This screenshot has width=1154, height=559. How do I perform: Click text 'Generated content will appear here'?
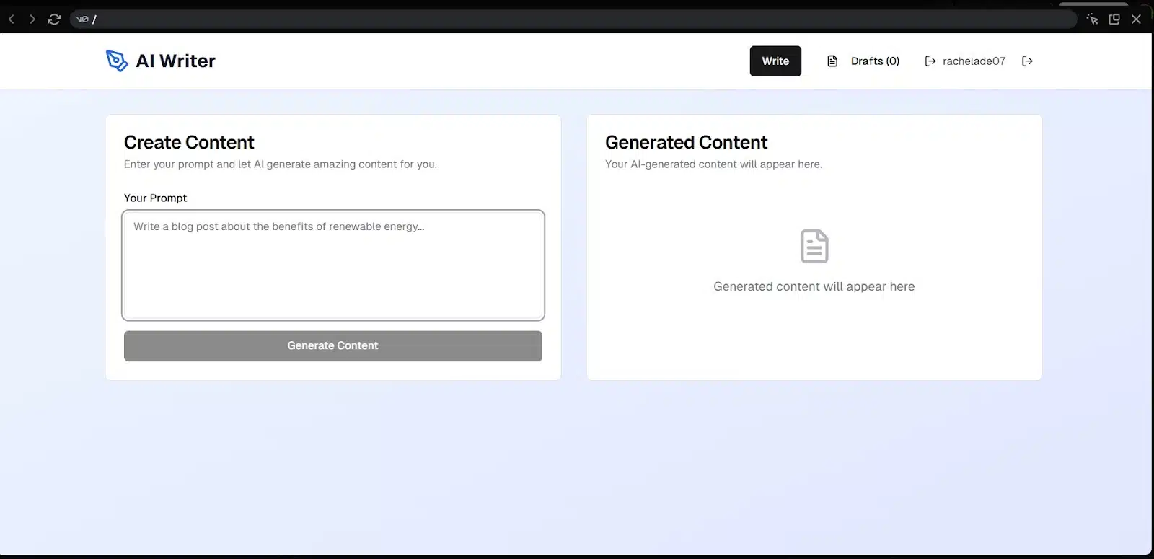coord(814,286)
